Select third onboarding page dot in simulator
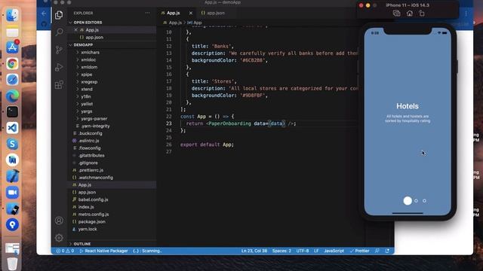 424,201
